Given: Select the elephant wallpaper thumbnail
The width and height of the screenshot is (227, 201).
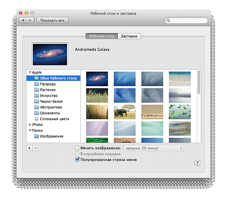Looking at the screenshot, I should 124,112.
